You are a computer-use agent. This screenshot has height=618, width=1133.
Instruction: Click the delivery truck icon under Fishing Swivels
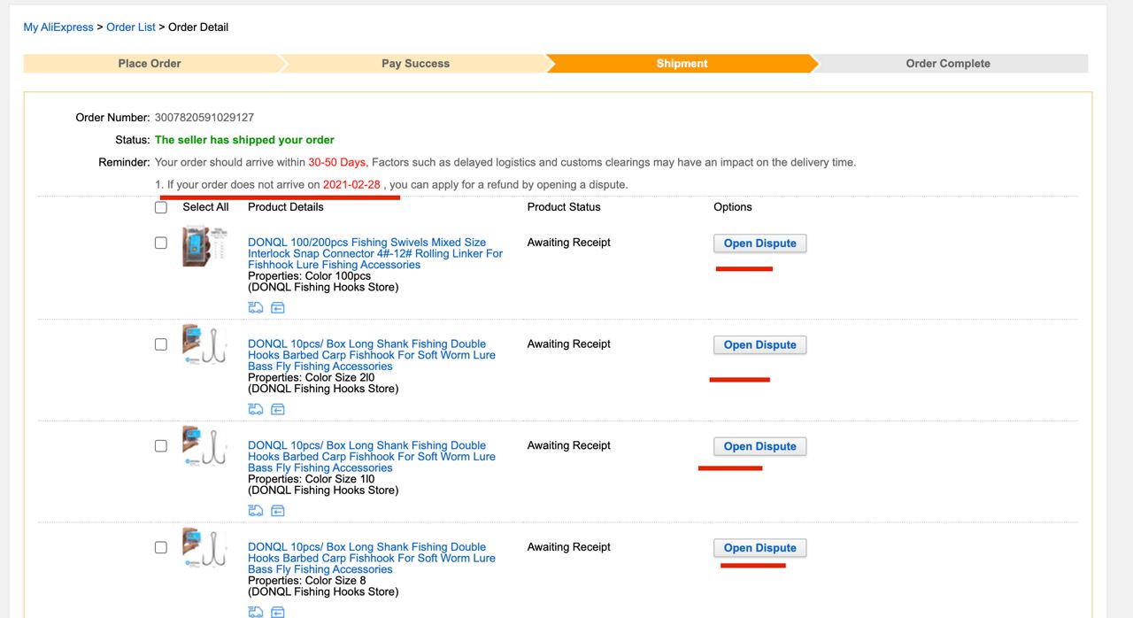(x=256, y=308)
